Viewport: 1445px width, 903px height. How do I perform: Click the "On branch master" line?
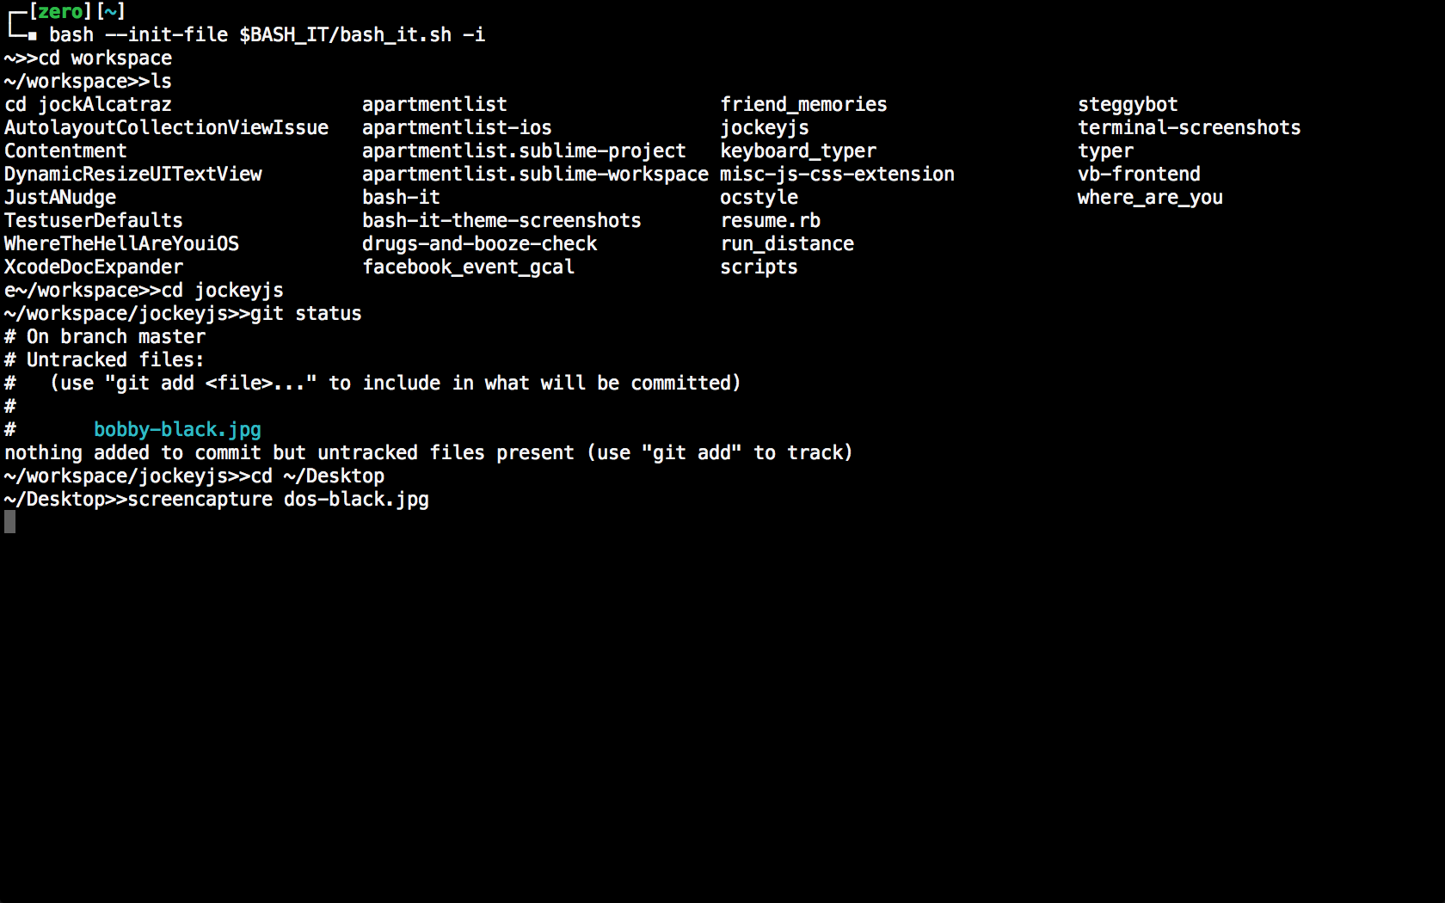point(115,336)
